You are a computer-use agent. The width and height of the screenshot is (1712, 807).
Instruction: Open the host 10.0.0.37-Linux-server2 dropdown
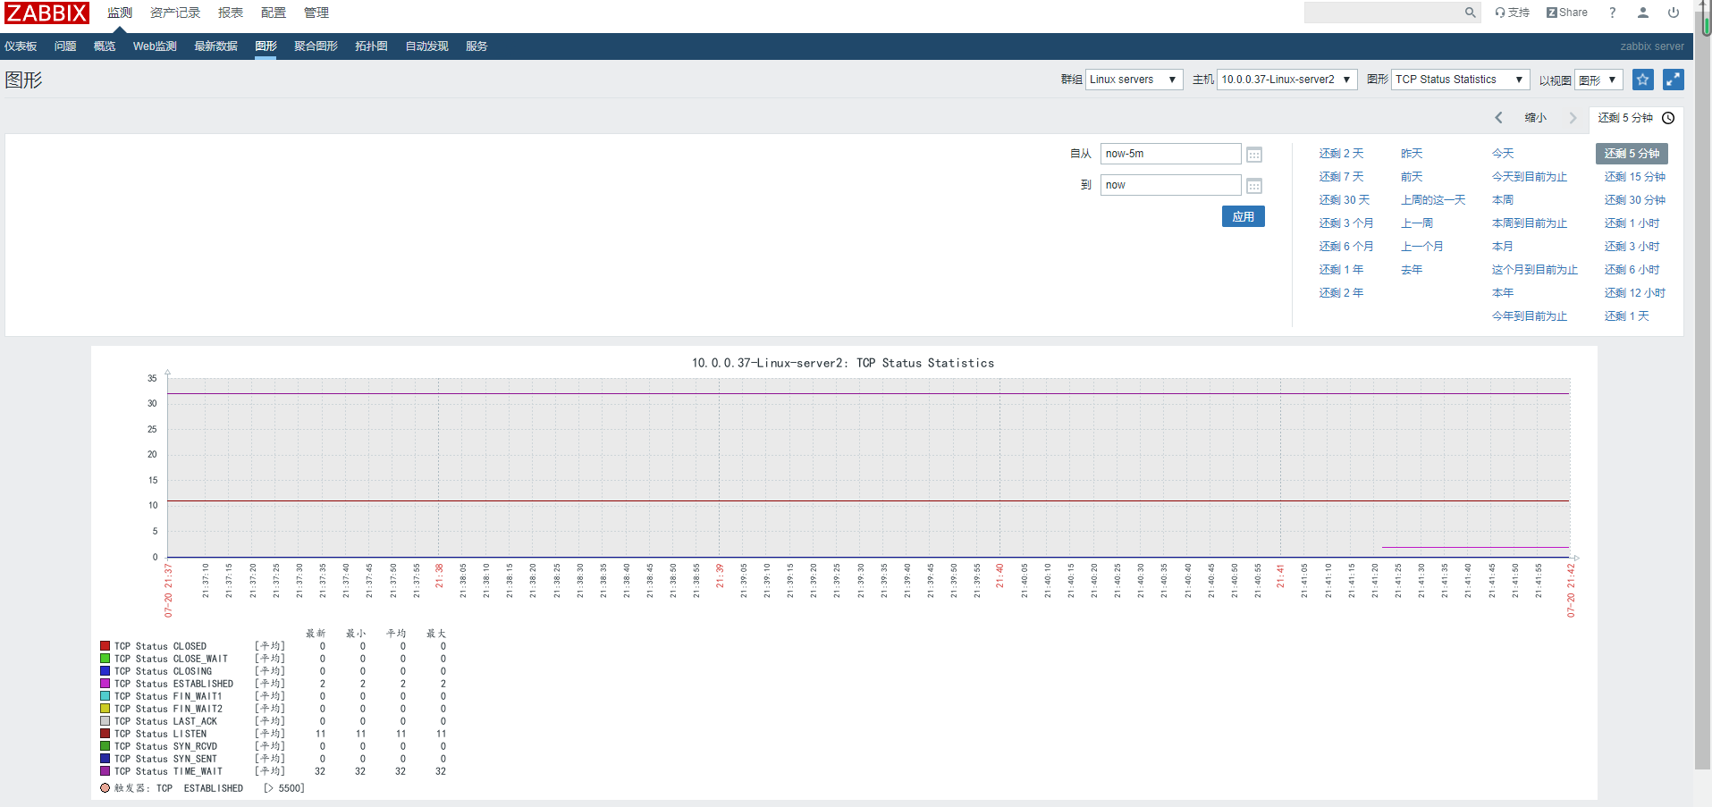(x=1287, y=80)
